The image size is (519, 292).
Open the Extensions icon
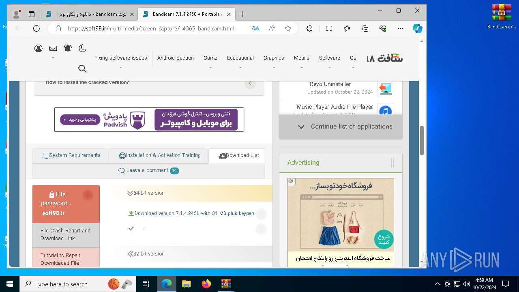[x=309, y=28]
